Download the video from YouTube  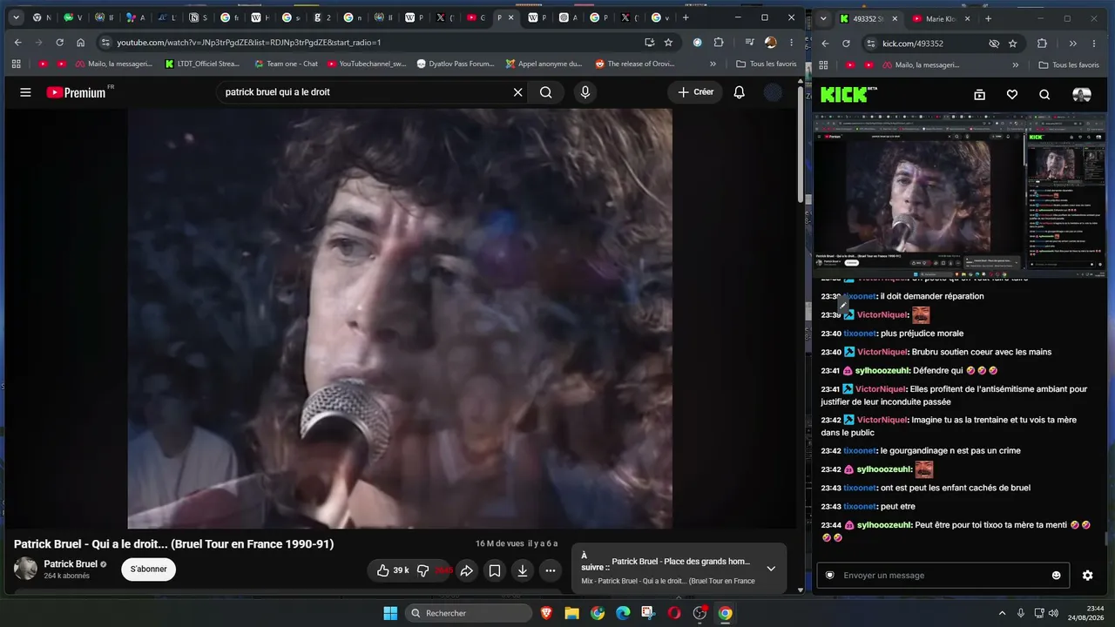click(522, 570)
